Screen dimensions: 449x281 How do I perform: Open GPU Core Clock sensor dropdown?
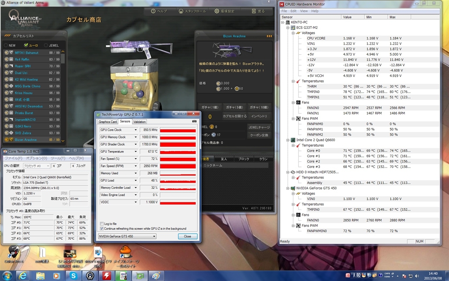(135, 130)
